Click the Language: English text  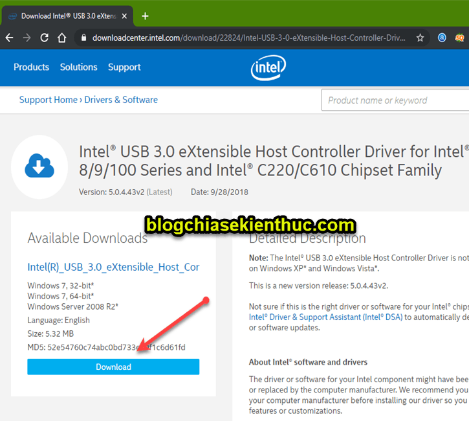click(x=59, y=320)
